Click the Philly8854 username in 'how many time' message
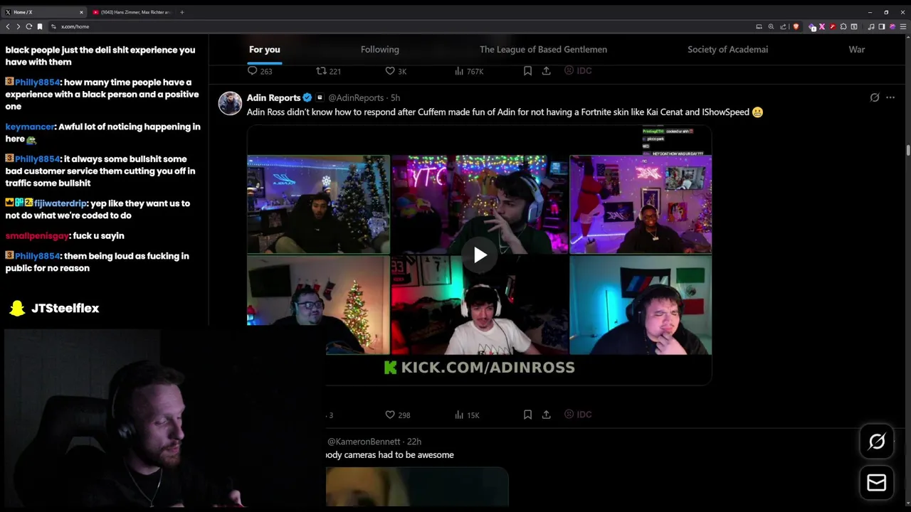This screenshot has width=911, height=512. tap(37, 82)
